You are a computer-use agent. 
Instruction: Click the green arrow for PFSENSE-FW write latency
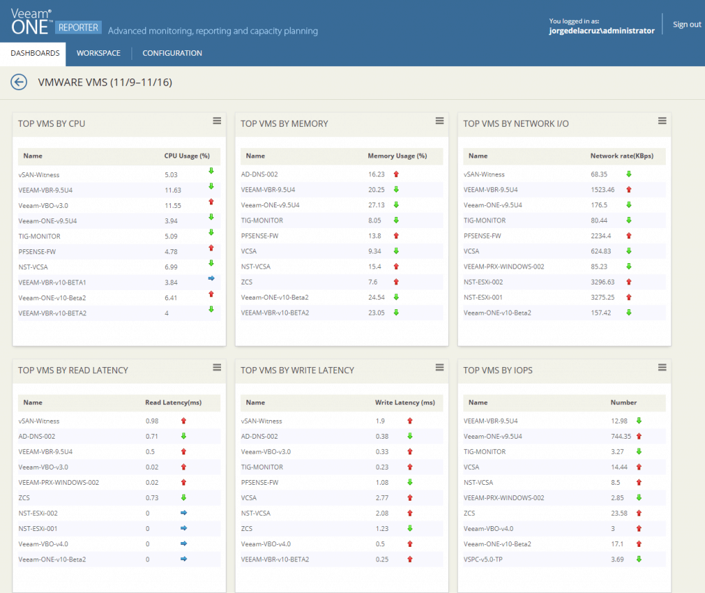pos(410,482)
